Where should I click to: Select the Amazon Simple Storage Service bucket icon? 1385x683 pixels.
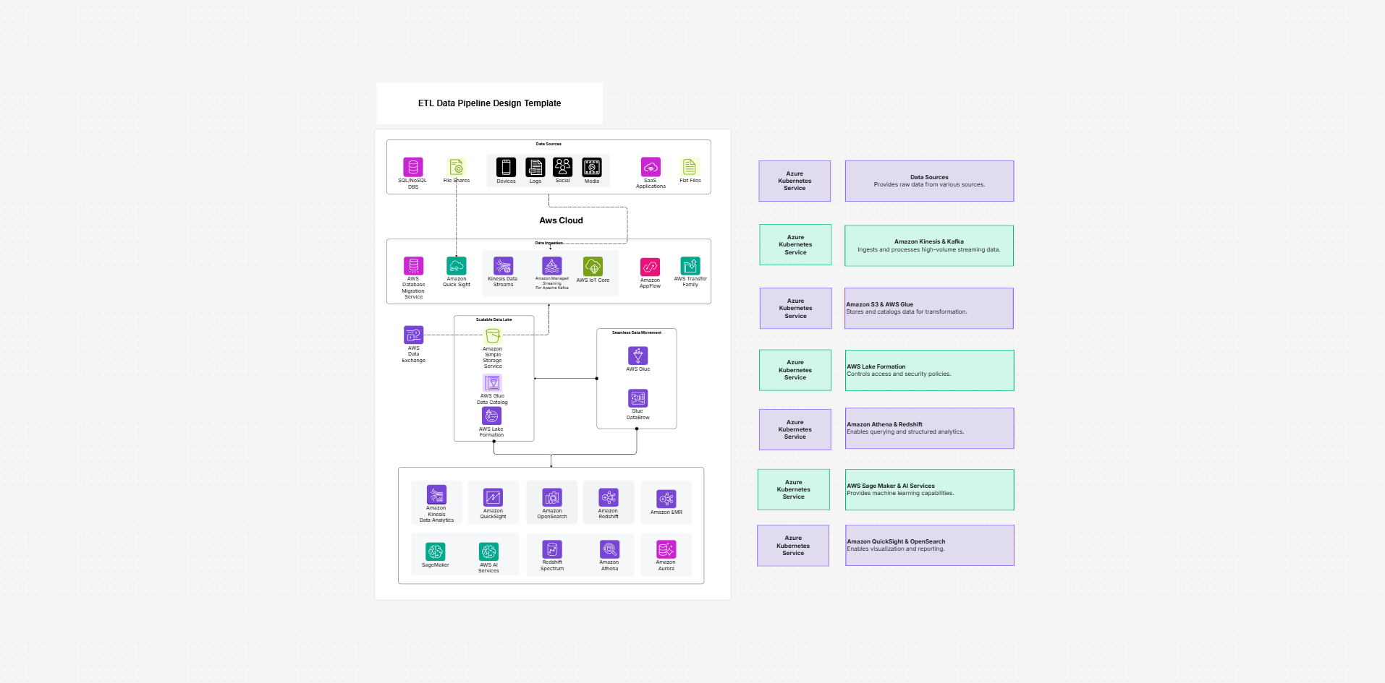(x=493, y=335)
